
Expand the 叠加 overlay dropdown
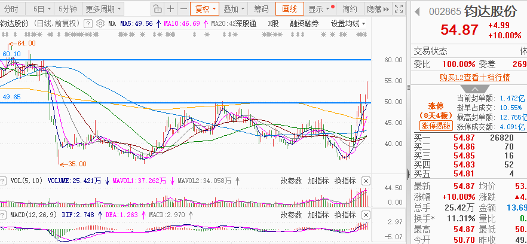(234, 9)
